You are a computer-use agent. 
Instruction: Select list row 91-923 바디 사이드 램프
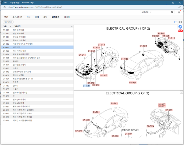pos(37,51)
